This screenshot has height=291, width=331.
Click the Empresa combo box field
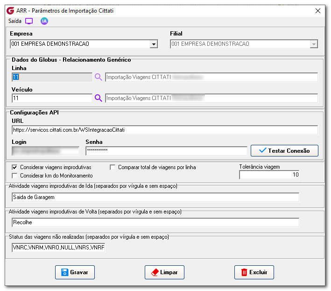click(84, 44)
